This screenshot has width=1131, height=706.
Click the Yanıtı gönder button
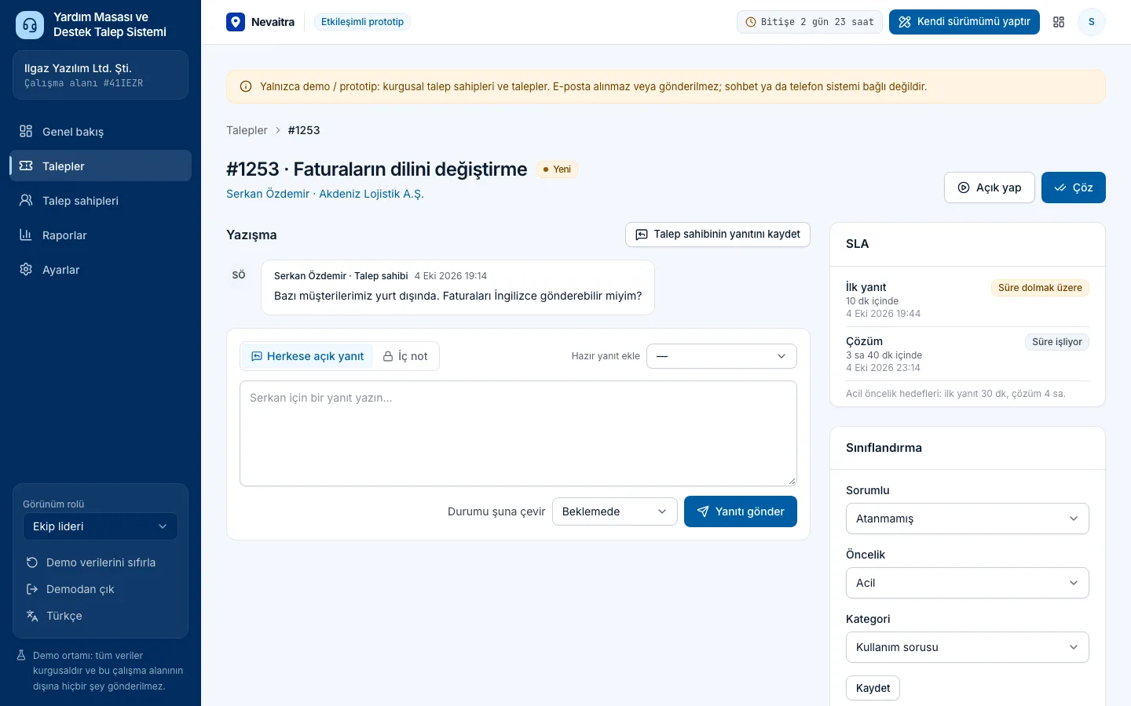[741, 511]
